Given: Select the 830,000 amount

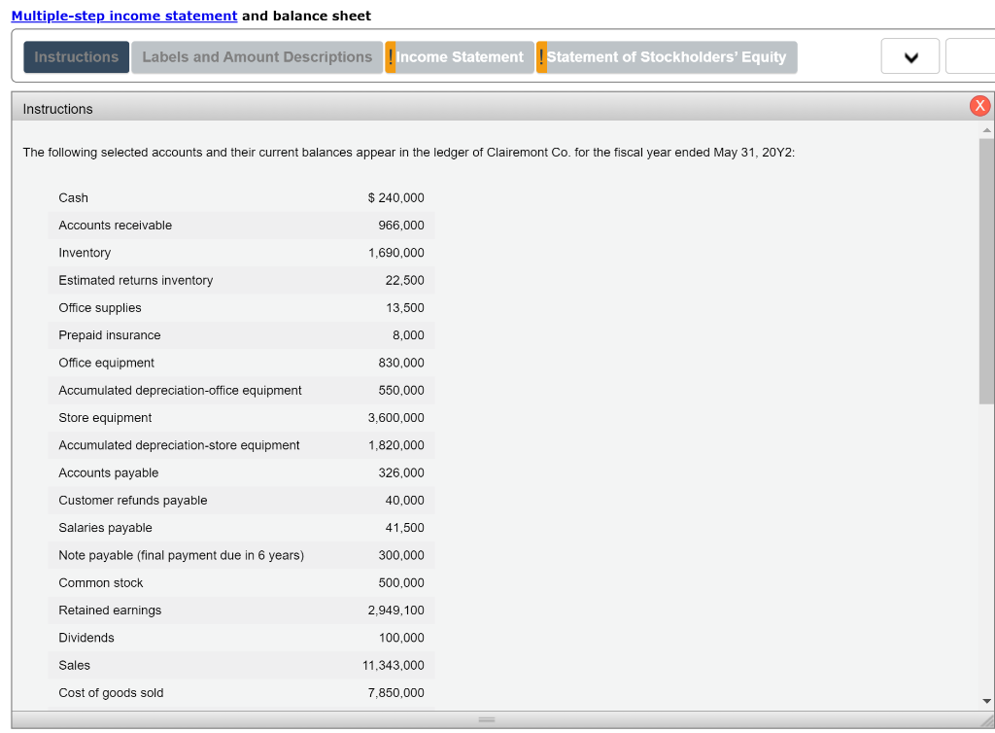Looking at the screenshot, I should point(401,363).
